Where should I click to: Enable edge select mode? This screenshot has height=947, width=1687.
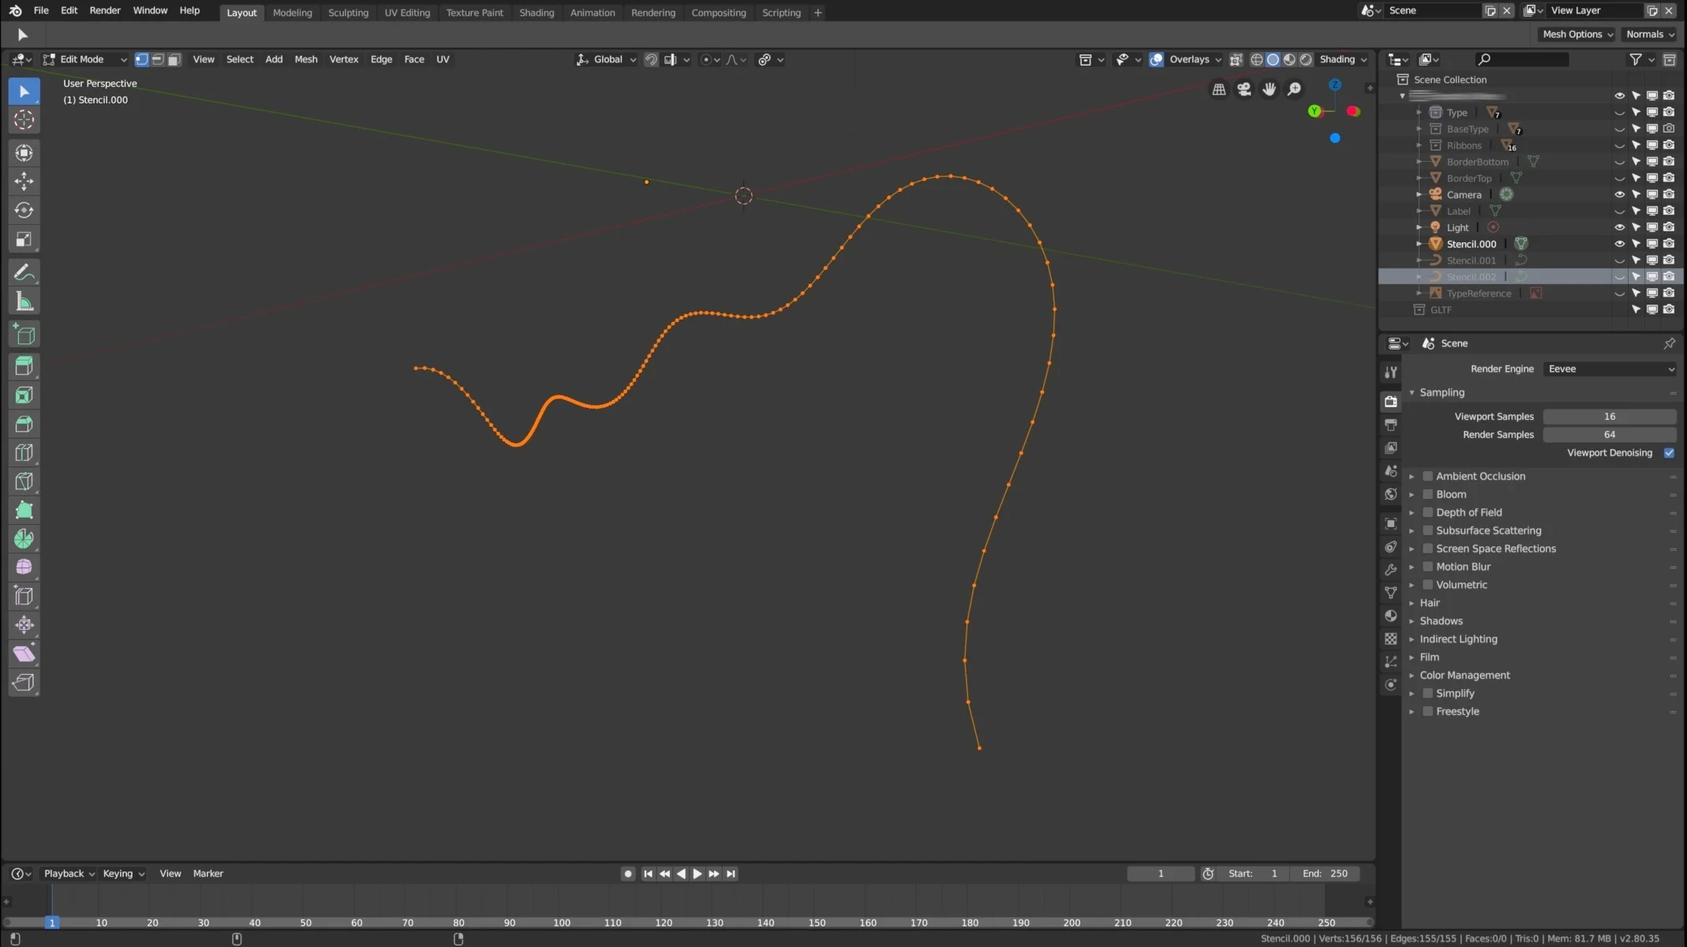(158, 59)
